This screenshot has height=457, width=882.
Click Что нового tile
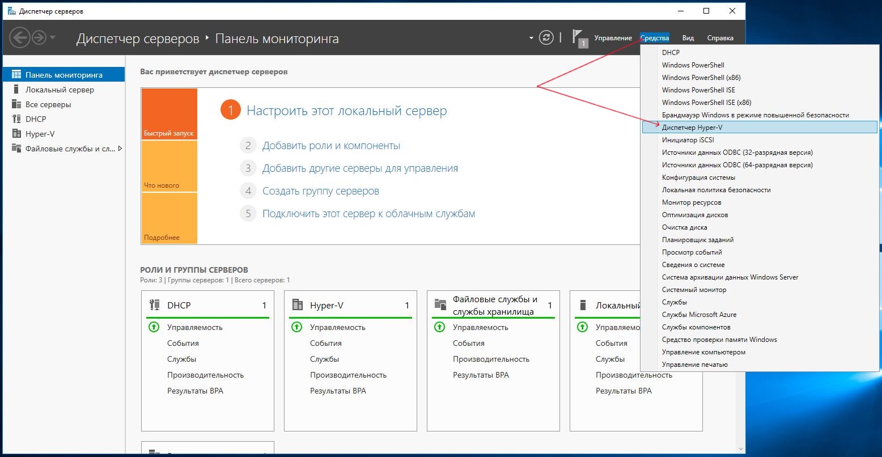click(169, 166)
